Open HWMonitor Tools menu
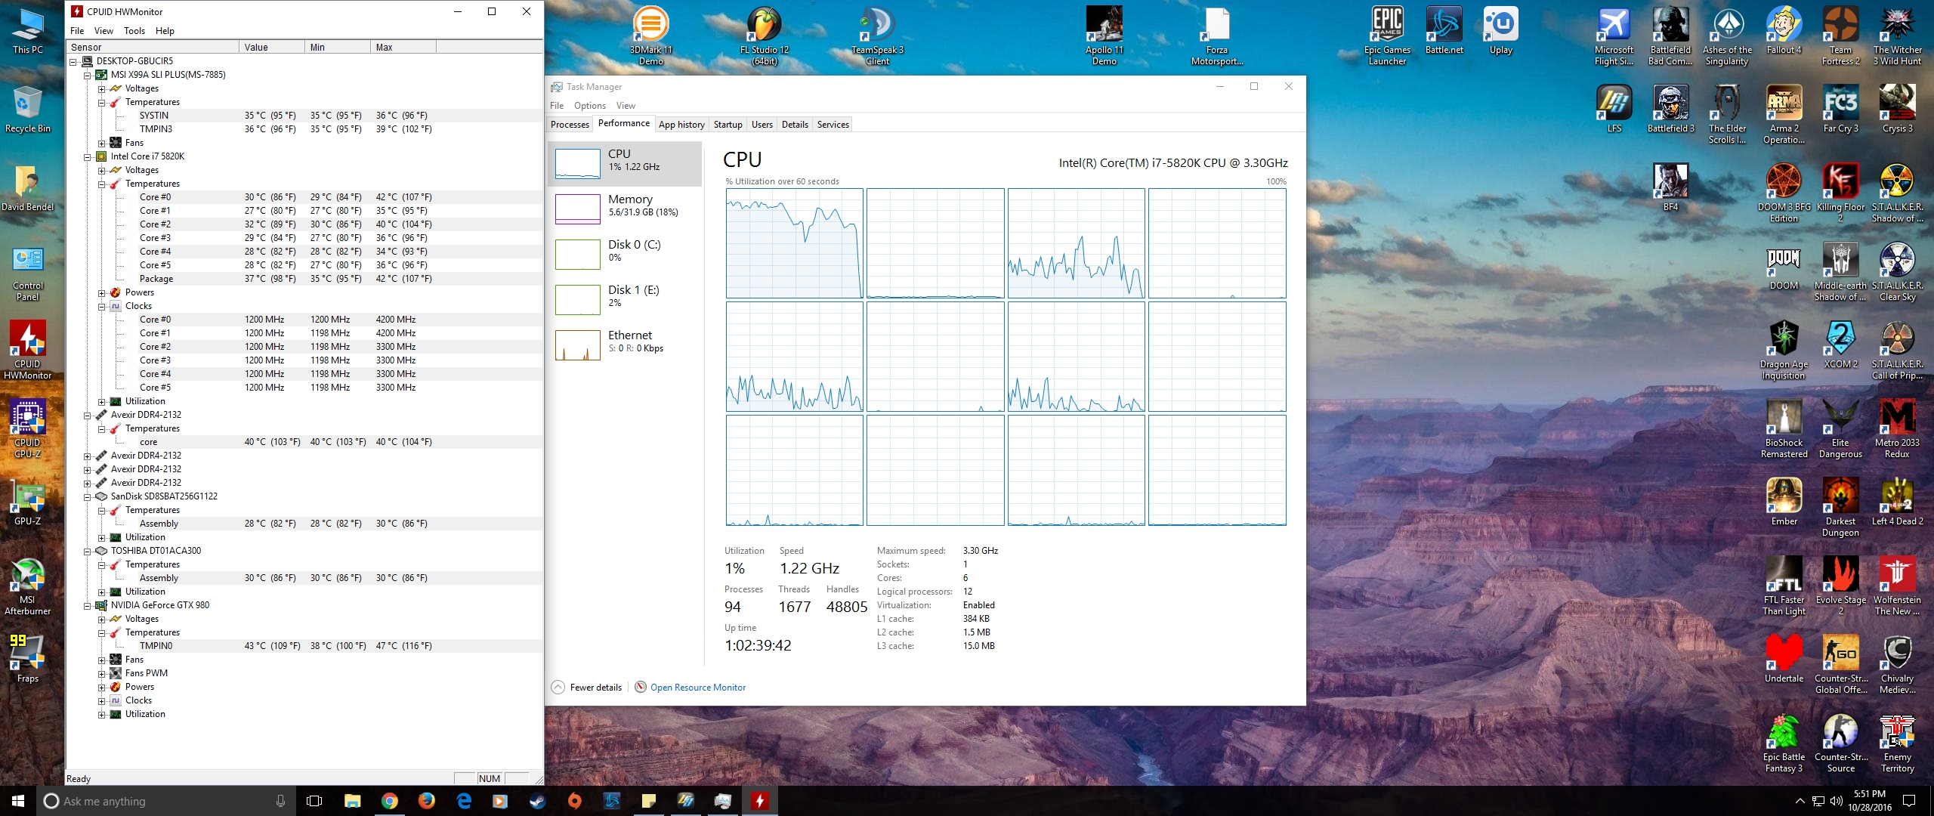Viewport: 1934px width, 816px height. [134, 31]
